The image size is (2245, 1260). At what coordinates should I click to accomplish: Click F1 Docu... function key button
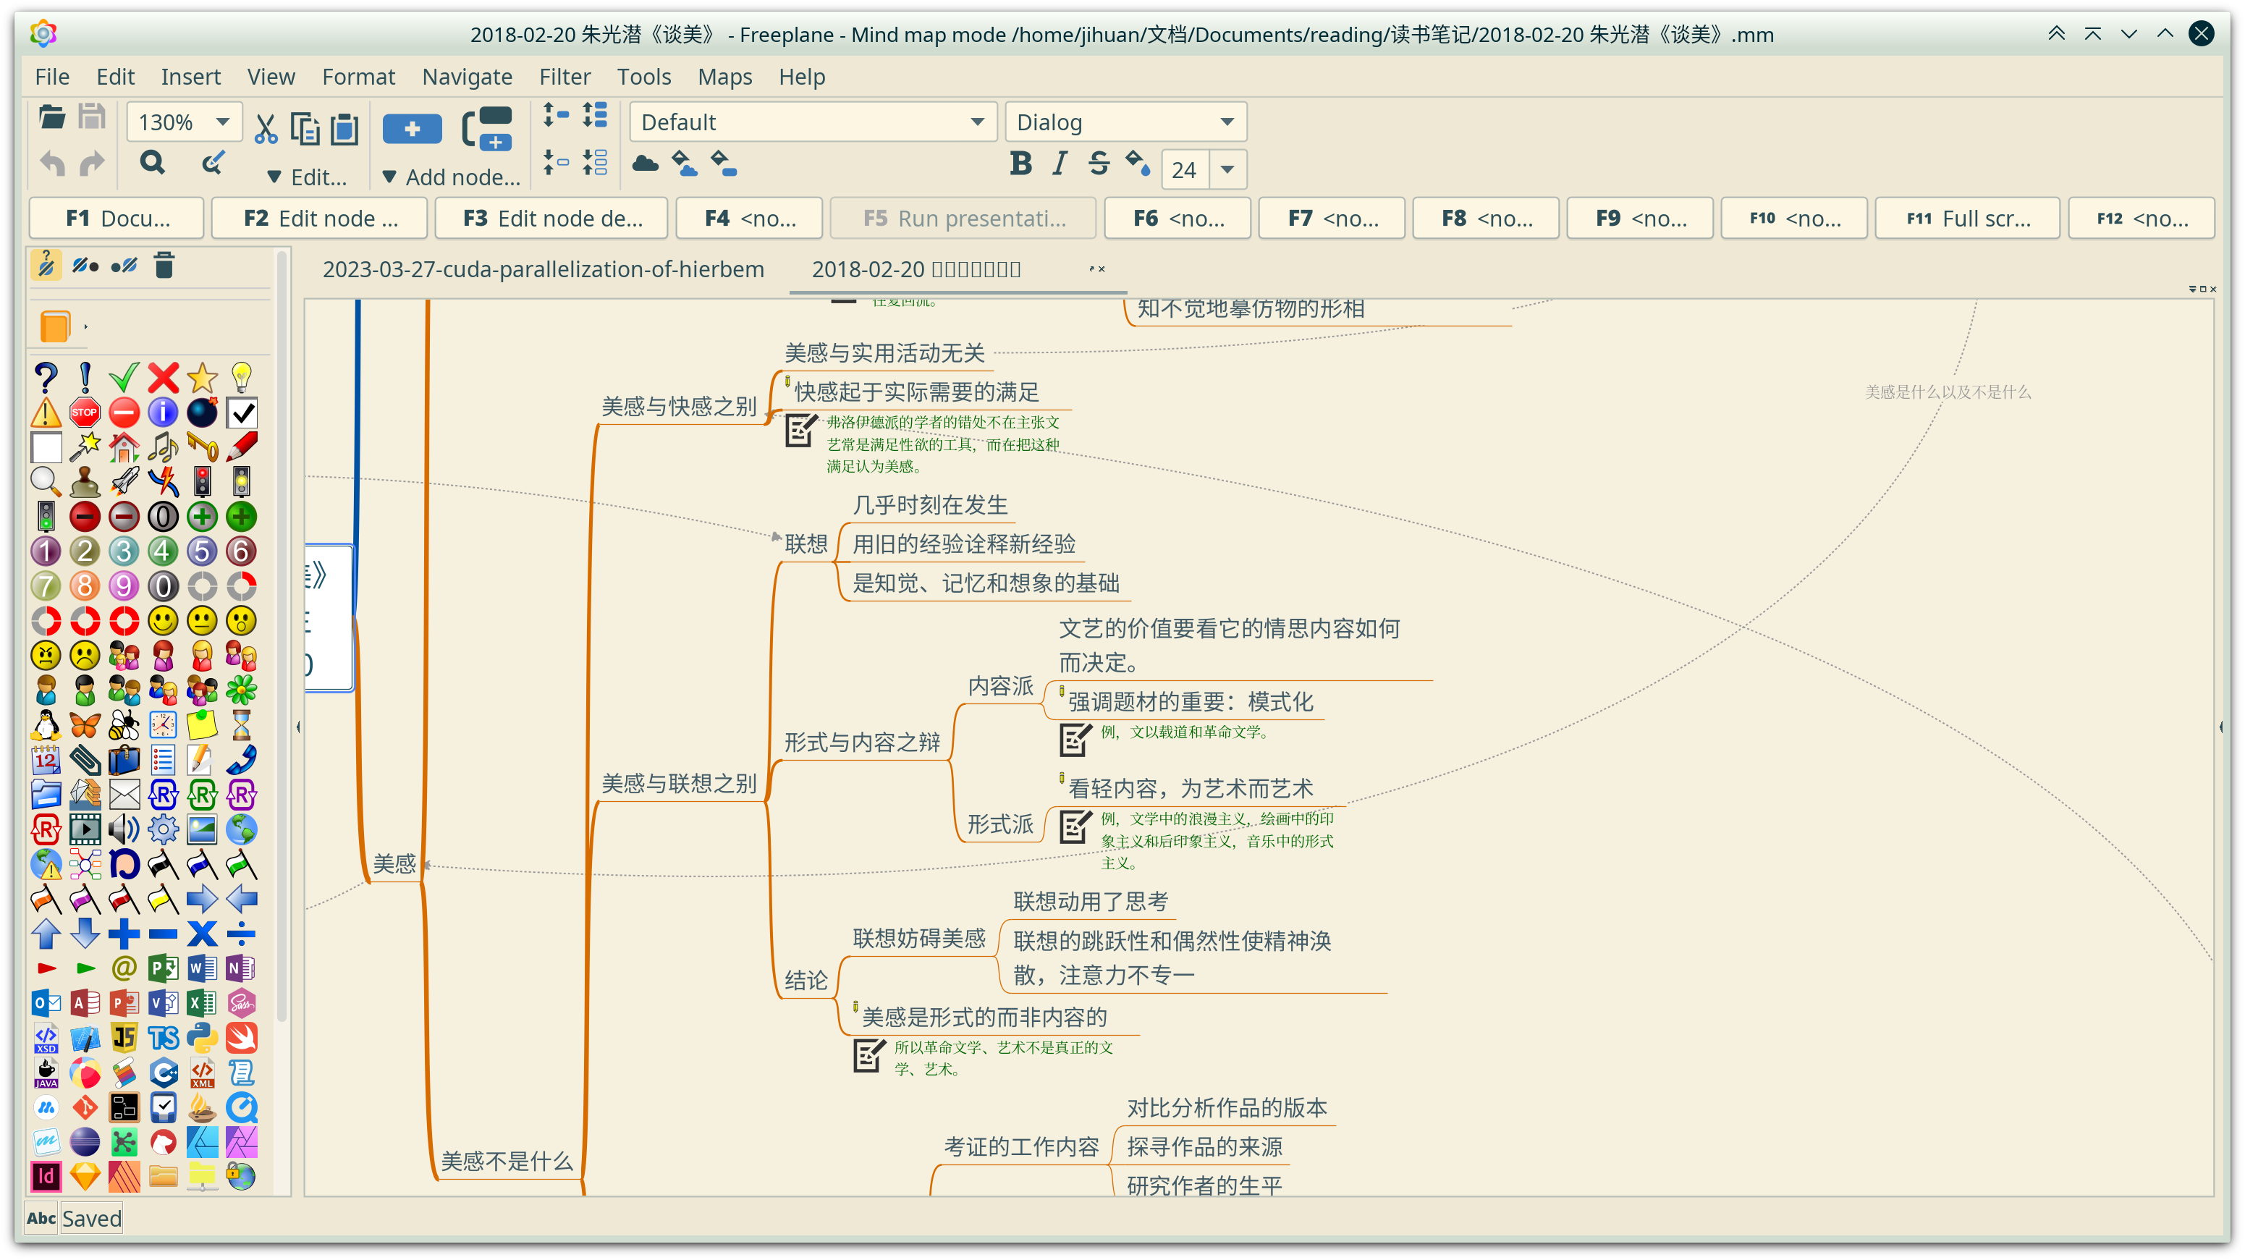(117, 218)
